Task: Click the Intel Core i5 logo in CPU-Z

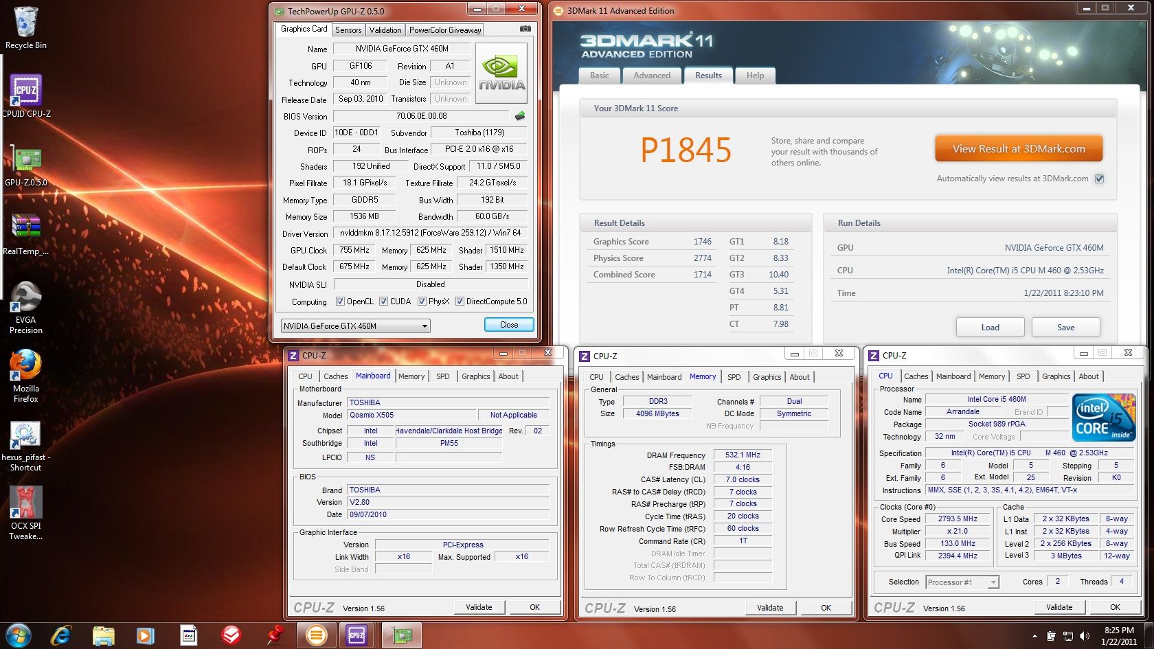Action: coord(1104,418)
